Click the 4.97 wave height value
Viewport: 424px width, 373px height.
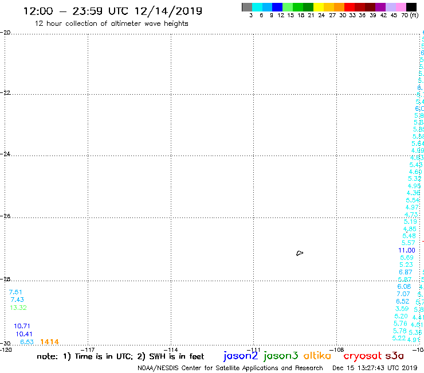click(412, 207)
